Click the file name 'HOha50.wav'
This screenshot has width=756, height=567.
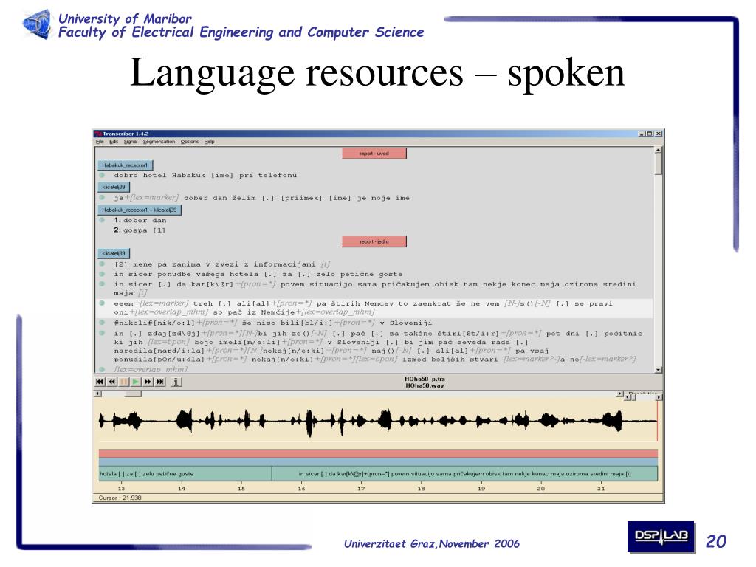(x=425, y=385)
